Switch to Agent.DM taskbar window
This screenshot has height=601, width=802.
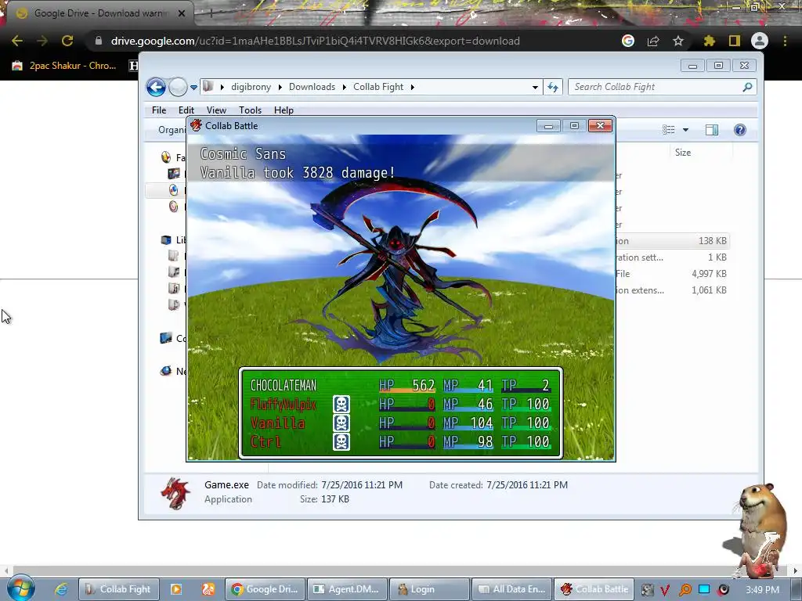tap(347, 589)
